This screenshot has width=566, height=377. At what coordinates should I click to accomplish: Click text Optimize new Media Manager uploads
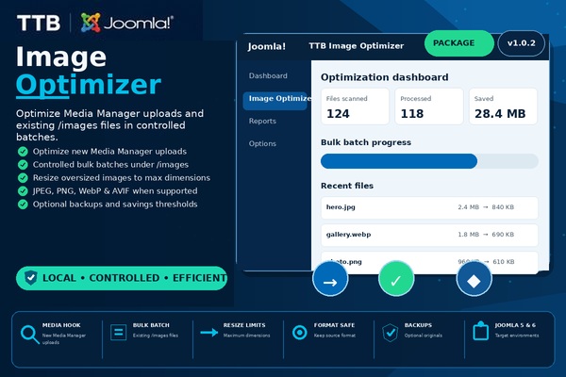tap(109, 152)
